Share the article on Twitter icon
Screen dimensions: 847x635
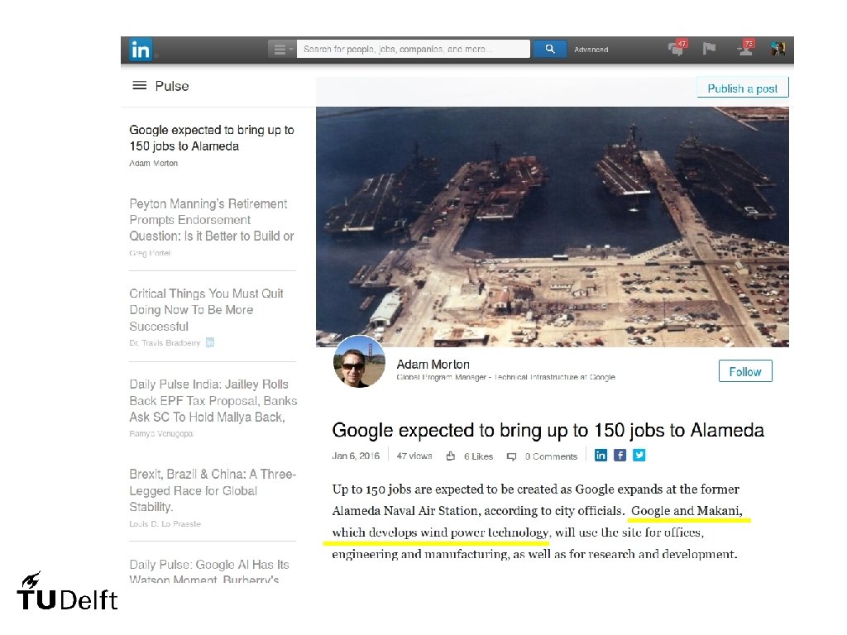tap(639, 456)
